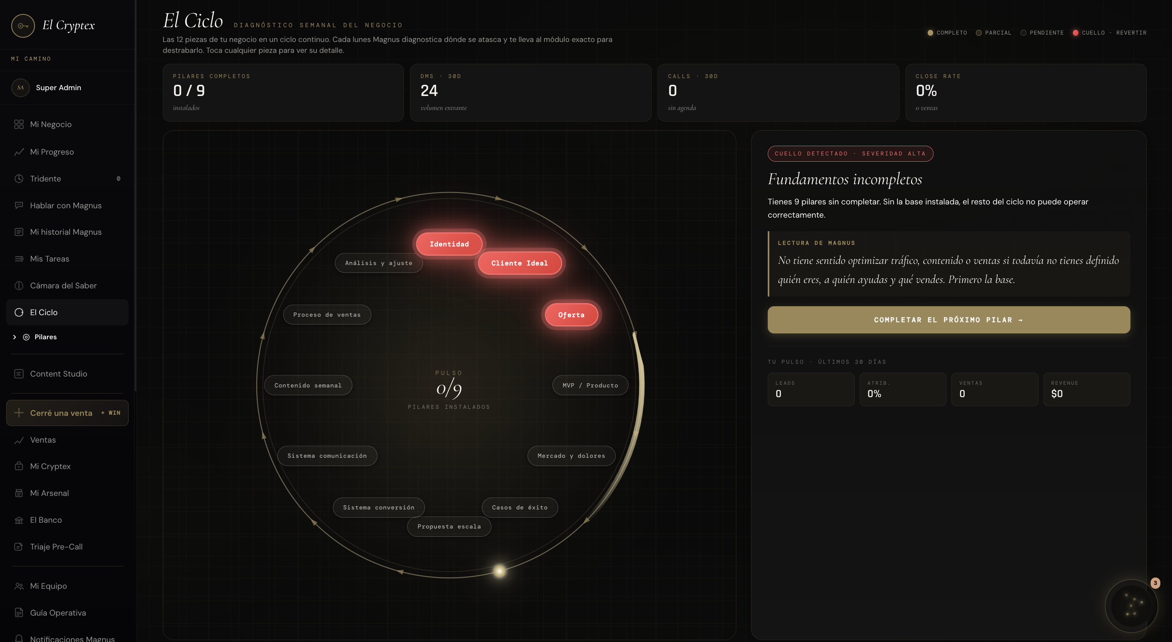Click the El Ciclo circle icon
This screenshot has height=642, width=1172.
pos(19,312)
